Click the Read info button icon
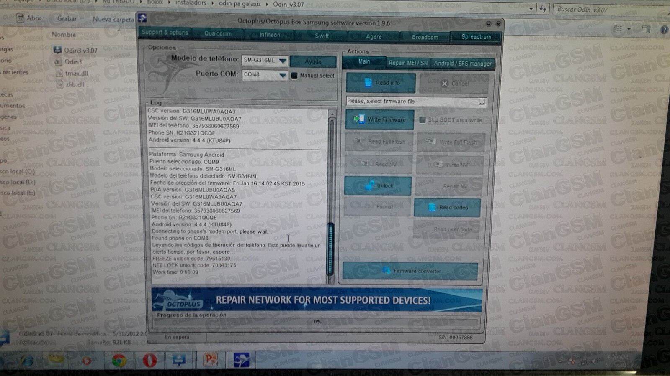The image size is (670, 376). pyautogui.click(x=368, y=83)
